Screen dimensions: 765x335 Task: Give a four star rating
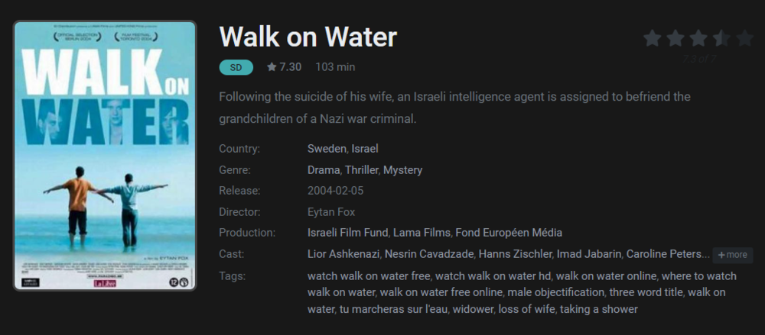[721, 38]
